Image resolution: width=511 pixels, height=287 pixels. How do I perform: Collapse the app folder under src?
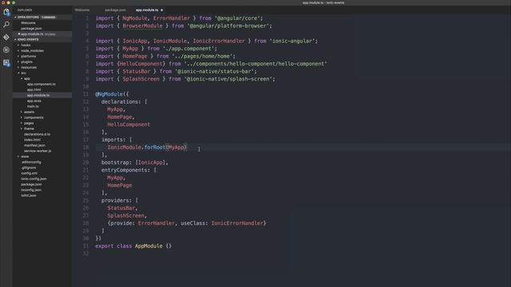(x=26, y=78)
